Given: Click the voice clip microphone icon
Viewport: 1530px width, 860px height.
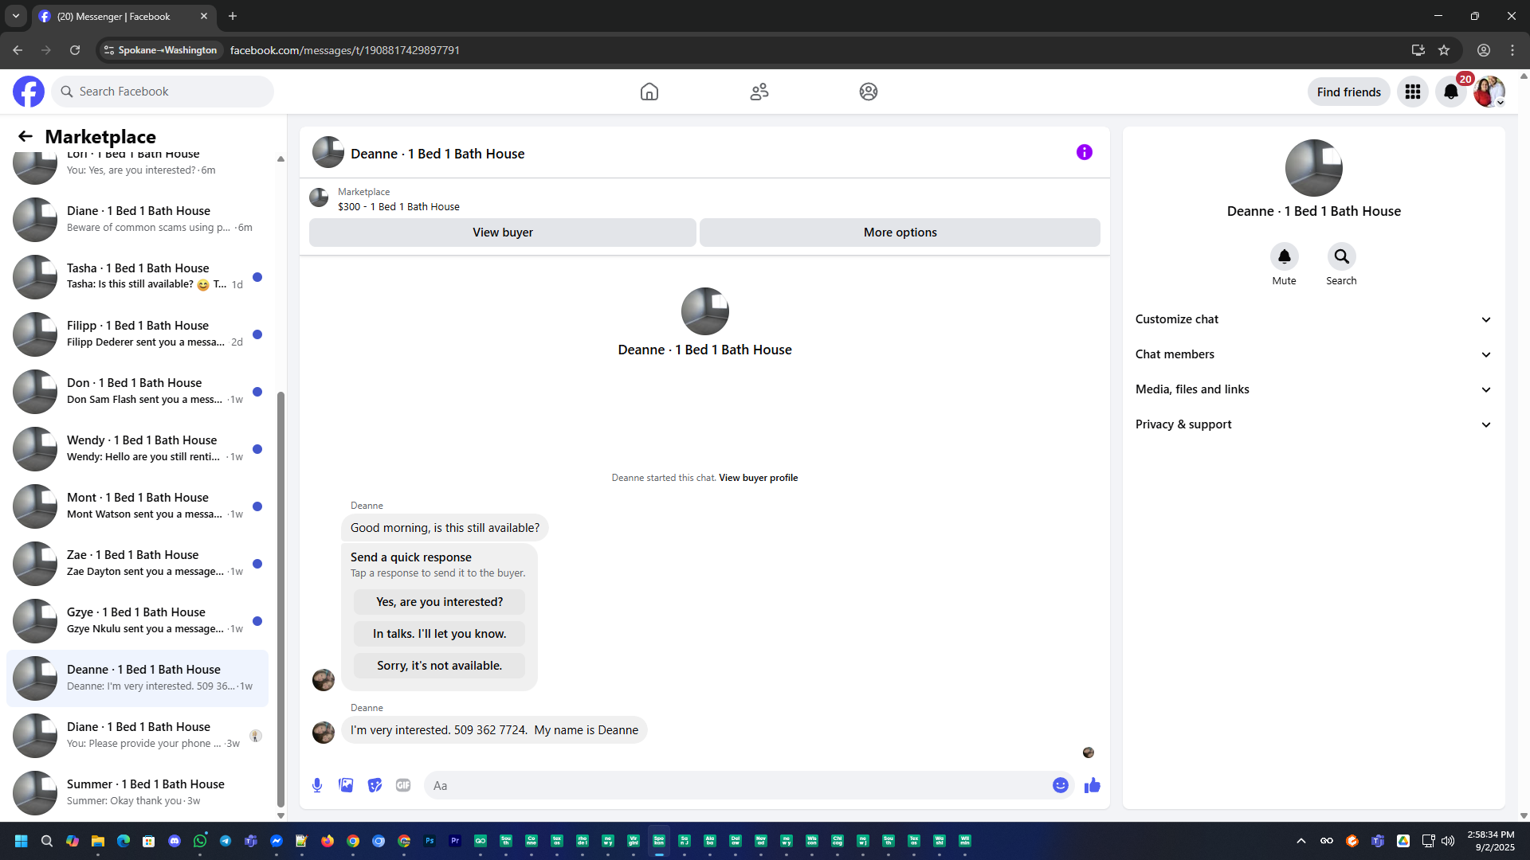Looking at the screenshot, I should pyautogui.click(x=317, y=785).
